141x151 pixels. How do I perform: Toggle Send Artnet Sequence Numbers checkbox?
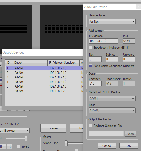click(90, 66)
